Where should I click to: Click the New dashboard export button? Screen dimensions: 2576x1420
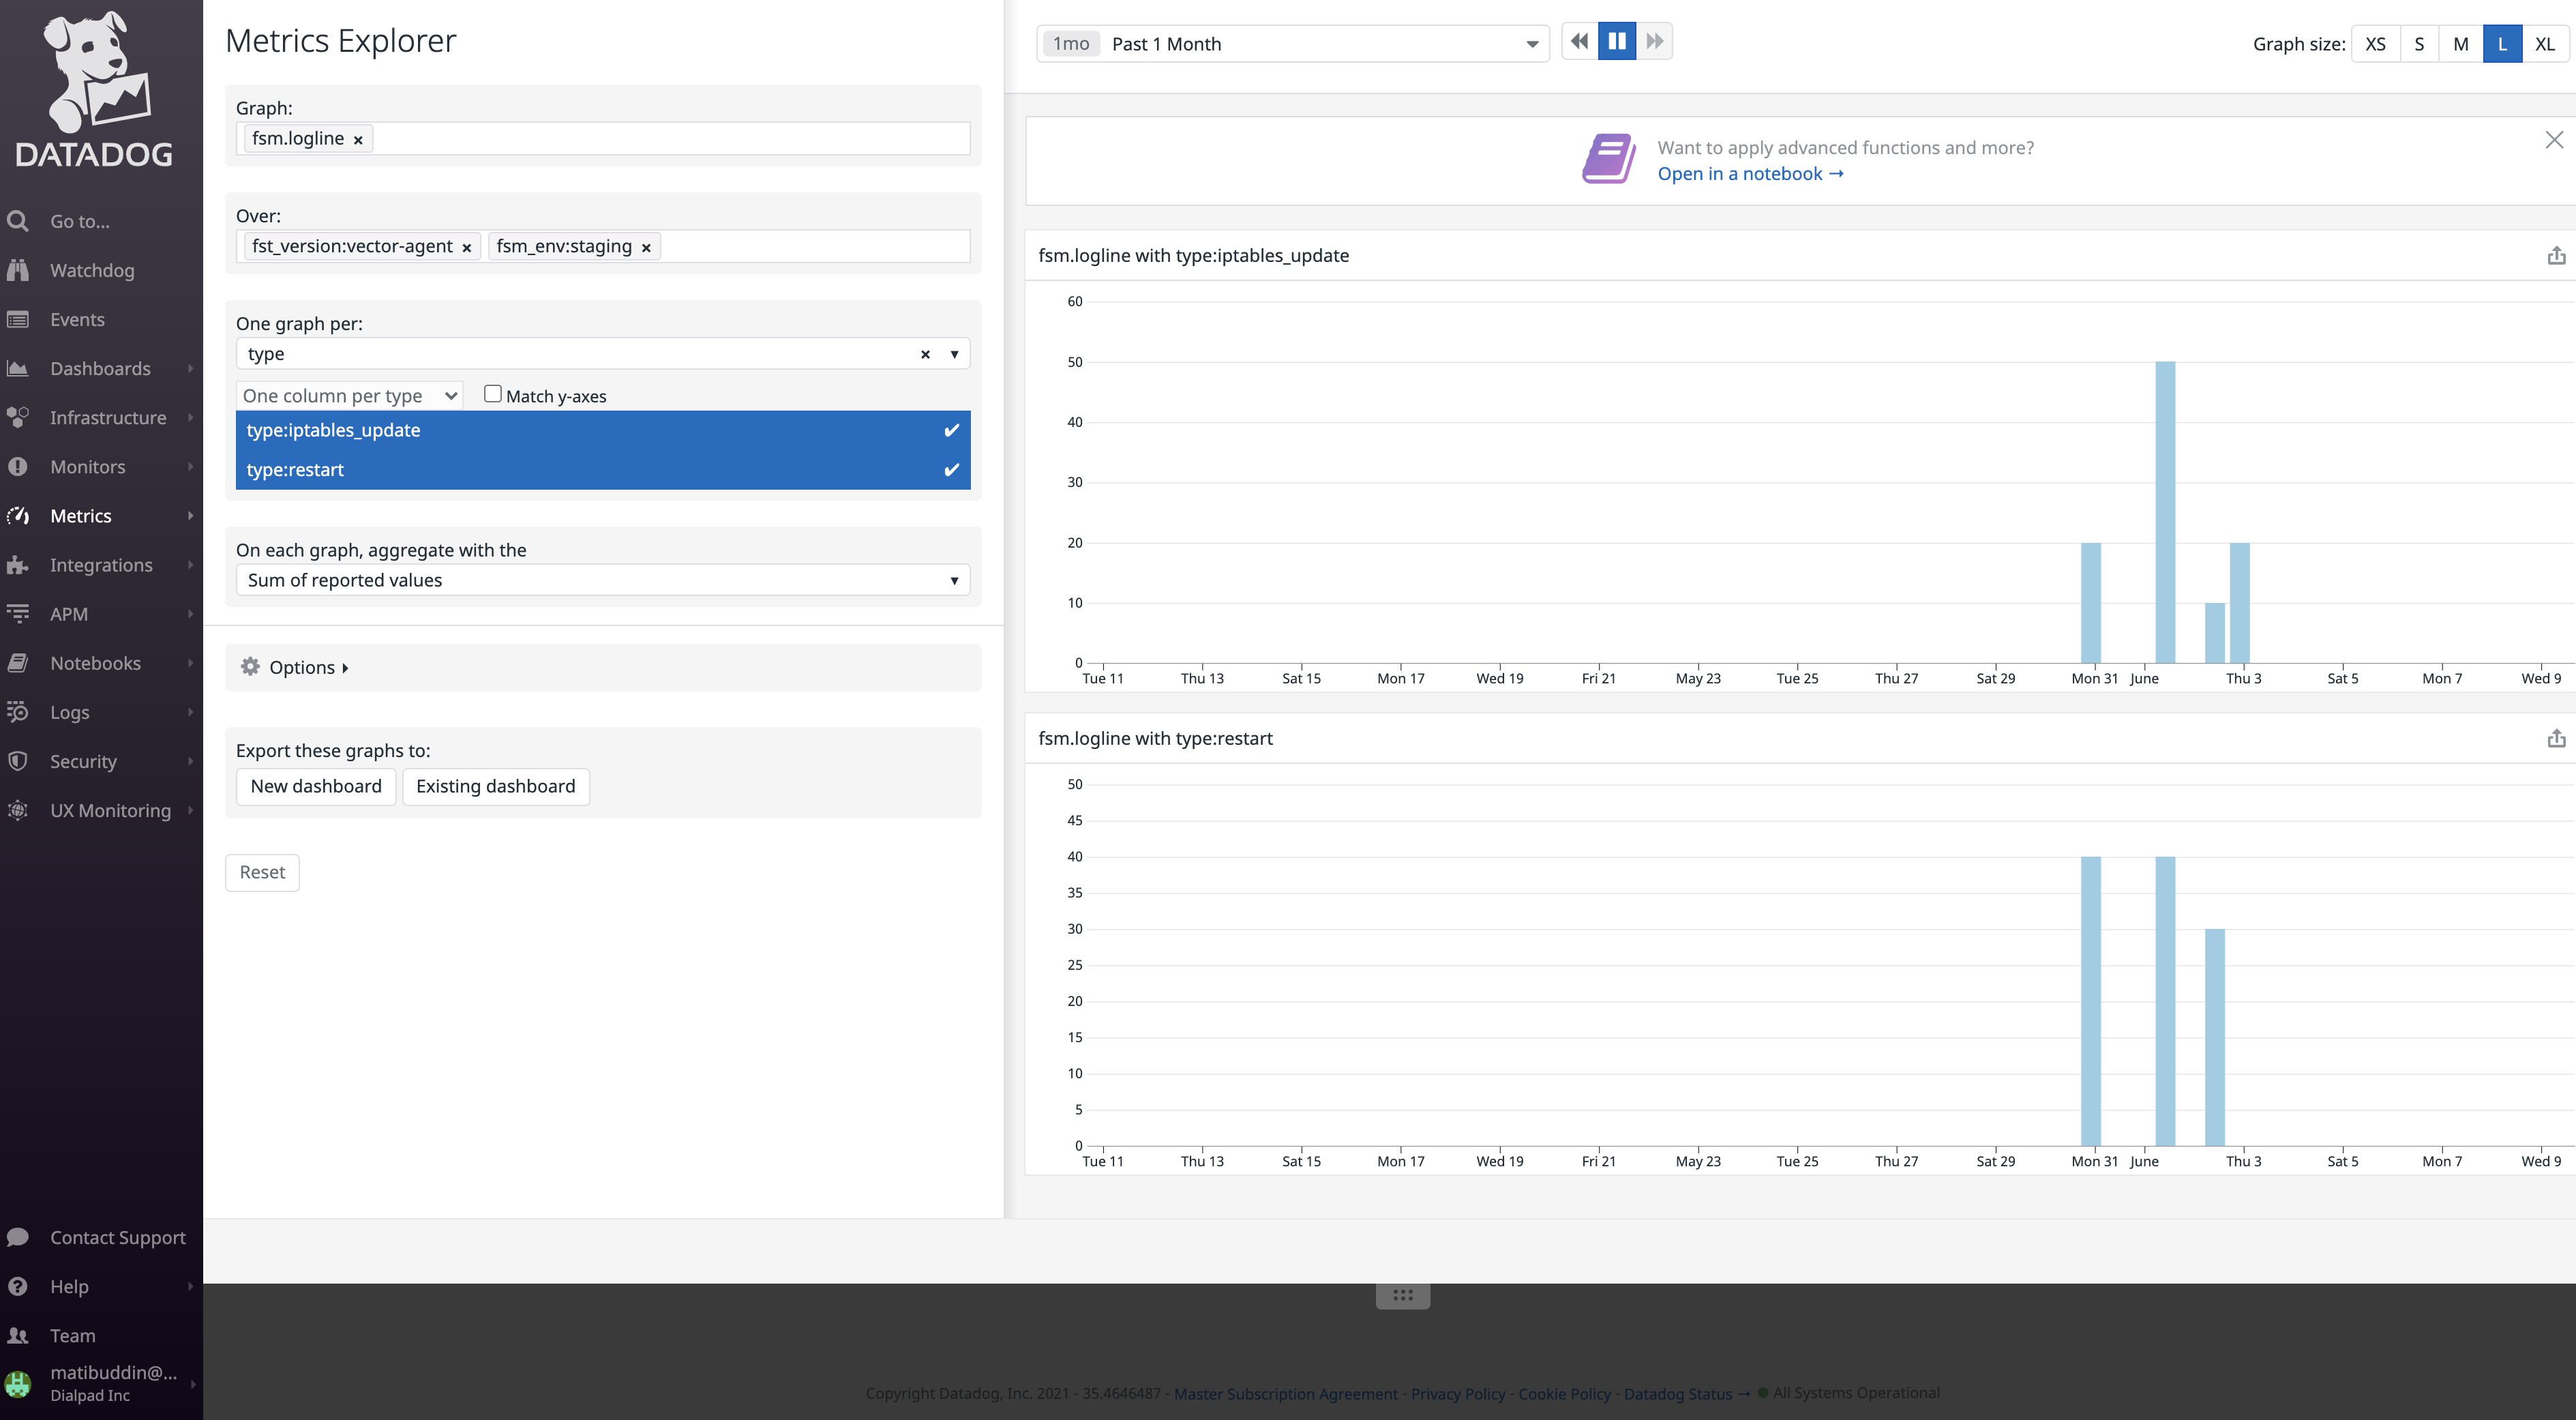coord(315,786)
